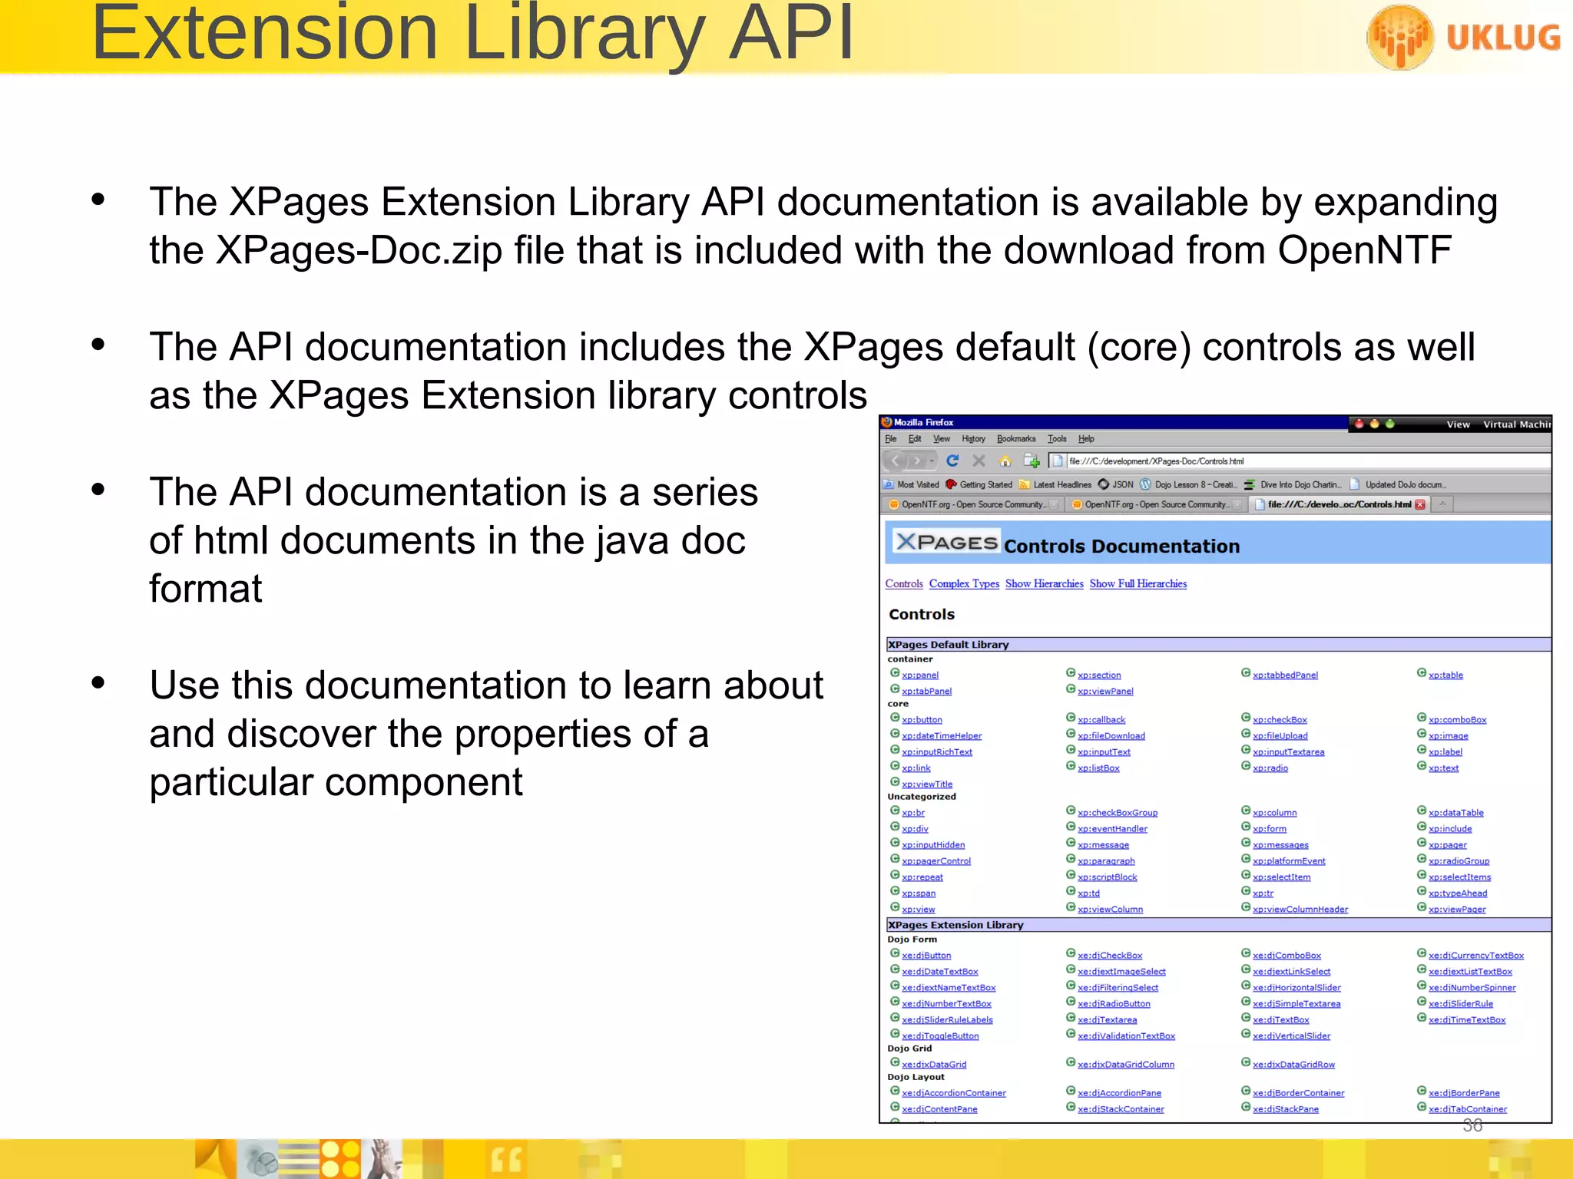Click the icon beside xp:repeat
This screenshot has height=1179, width=1573.
coord(895,875)
